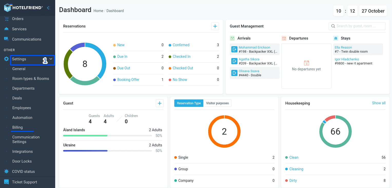Add a guest with the plus icon
The image size is (392, 188).
[160, 103]
